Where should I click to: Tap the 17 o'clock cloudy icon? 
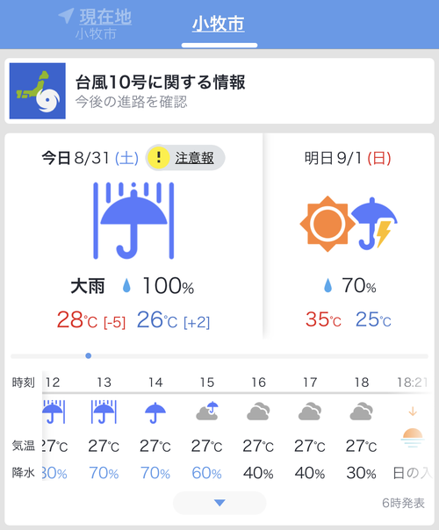pyautogui.click(x=310, y=412)
